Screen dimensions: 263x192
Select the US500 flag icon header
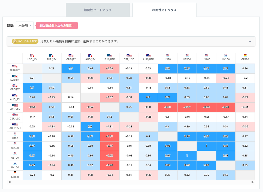pos(187,56)
